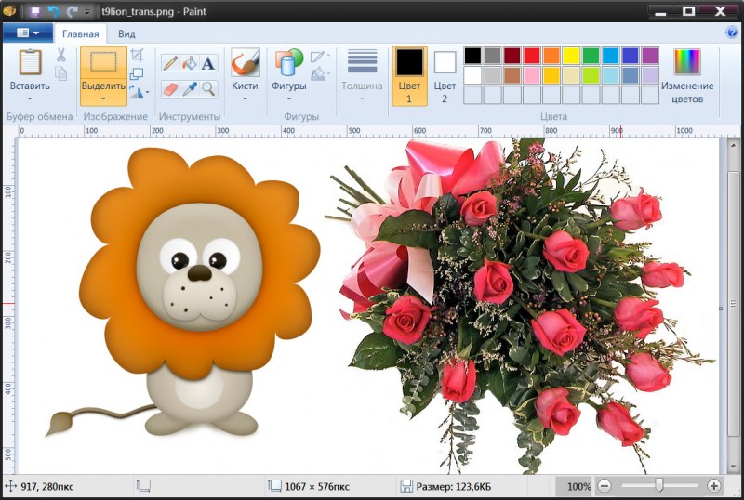Select the Pencil tool
This screenshot has height=500, width=744.
[x=170, y=63]
